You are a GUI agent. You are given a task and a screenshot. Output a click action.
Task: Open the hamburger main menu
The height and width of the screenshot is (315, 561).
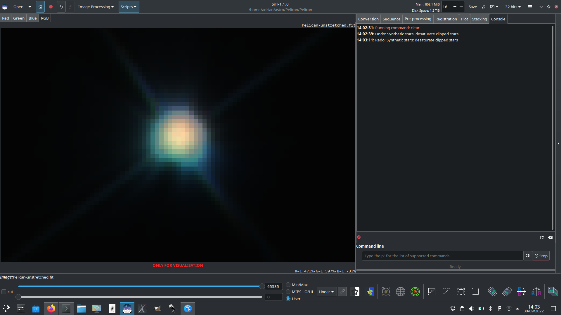530,7
